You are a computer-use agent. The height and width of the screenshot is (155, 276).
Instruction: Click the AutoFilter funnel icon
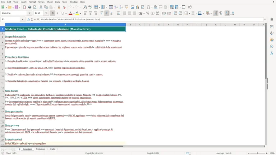tap(126, 7)
